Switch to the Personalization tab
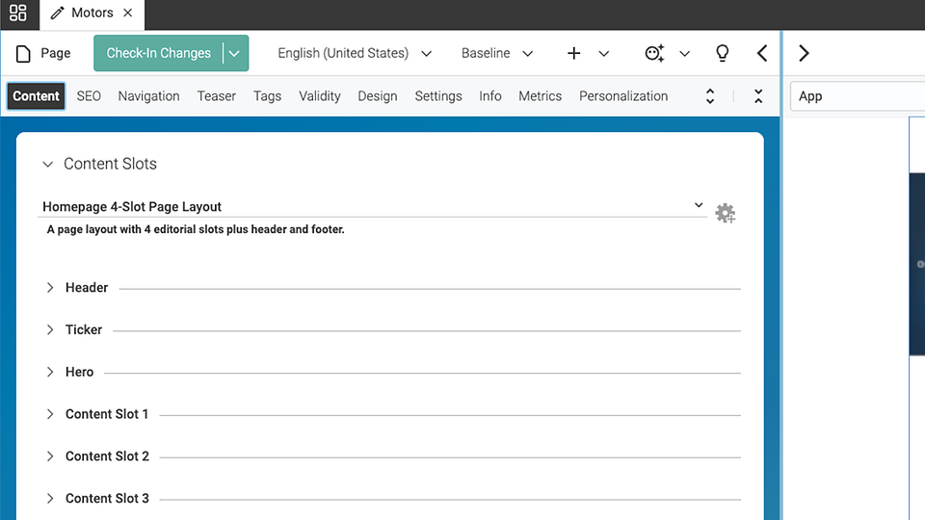 pyautogui.click(x=622, y=96)
